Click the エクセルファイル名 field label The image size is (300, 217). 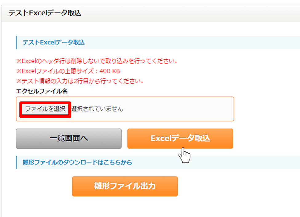pyautogui.click(x=42, y=91)
